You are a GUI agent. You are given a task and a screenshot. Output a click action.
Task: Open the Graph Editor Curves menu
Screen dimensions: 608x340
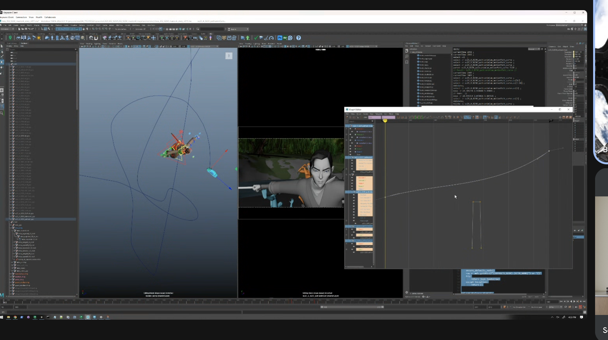tap(366, 114)
